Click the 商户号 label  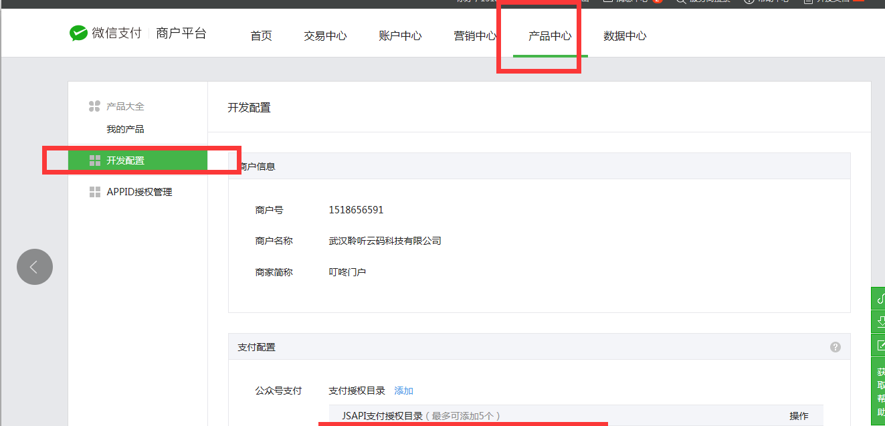[x=269, y=210]
